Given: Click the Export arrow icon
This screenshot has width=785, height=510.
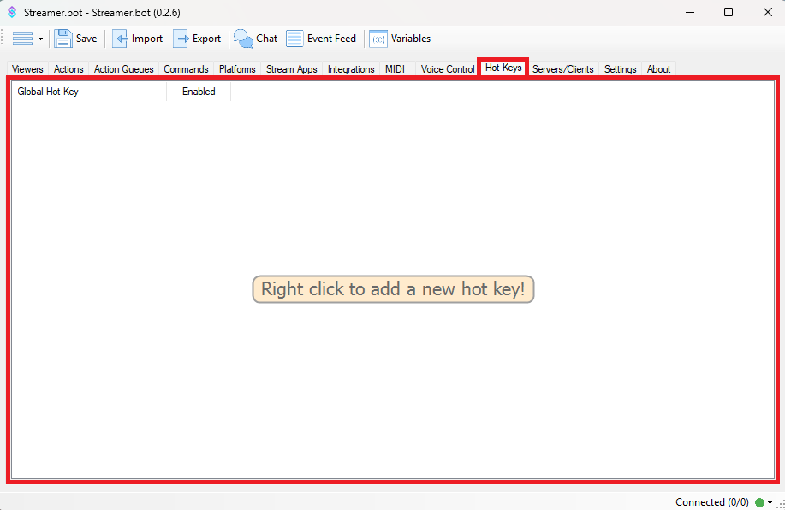Looking at the screenshot, I should 181,39.
